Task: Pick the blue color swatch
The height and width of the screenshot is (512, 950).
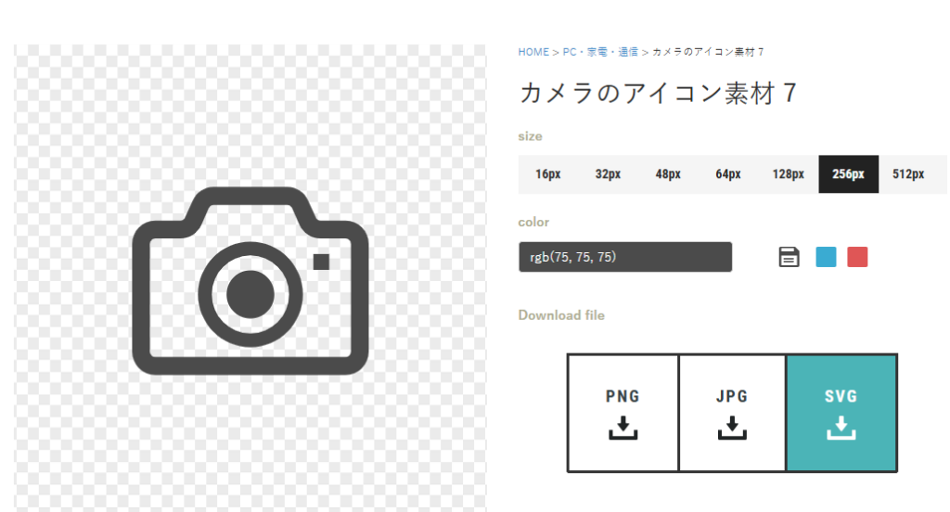Action: (826, 257)
